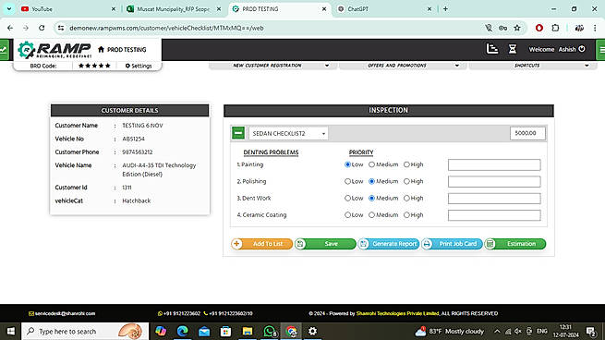Click the Dent Work remarks input field

pyautogui.click(x=494, y=199)
